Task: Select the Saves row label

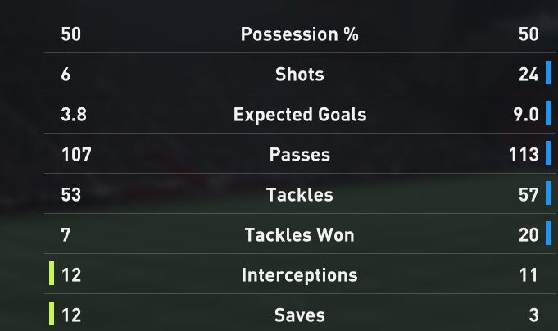Action: (299, 315)
